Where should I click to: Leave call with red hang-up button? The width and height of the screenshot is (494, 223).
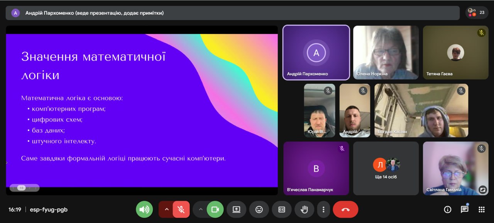(x=345, y=209)
